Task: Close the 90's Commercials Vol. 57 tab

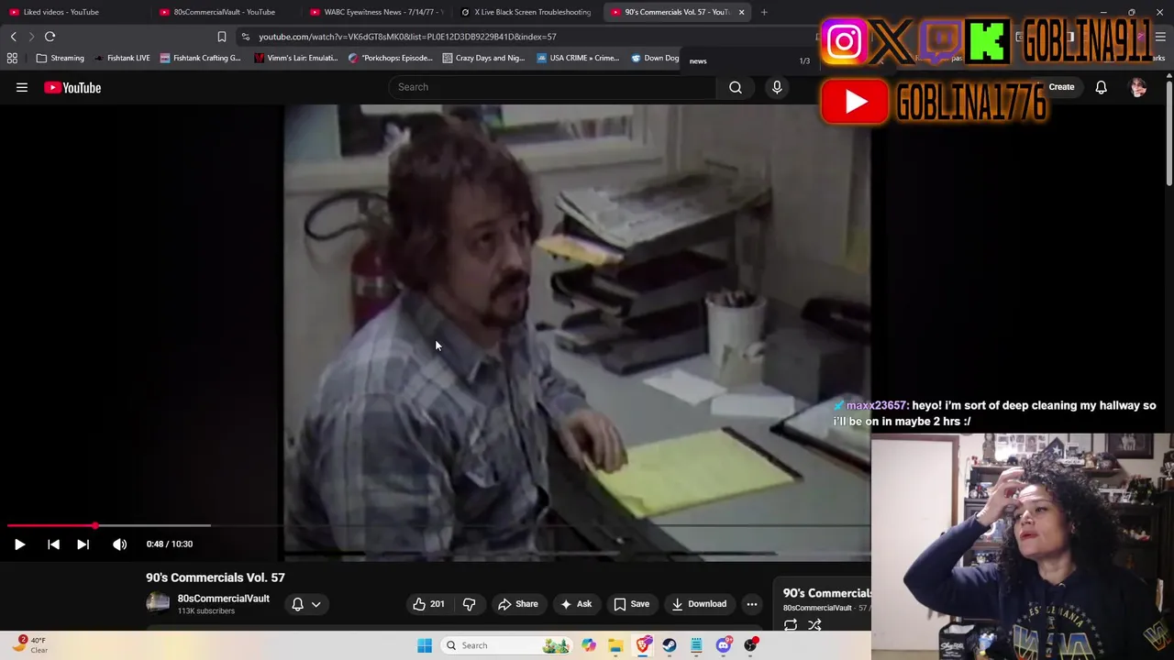Action: 741,12
